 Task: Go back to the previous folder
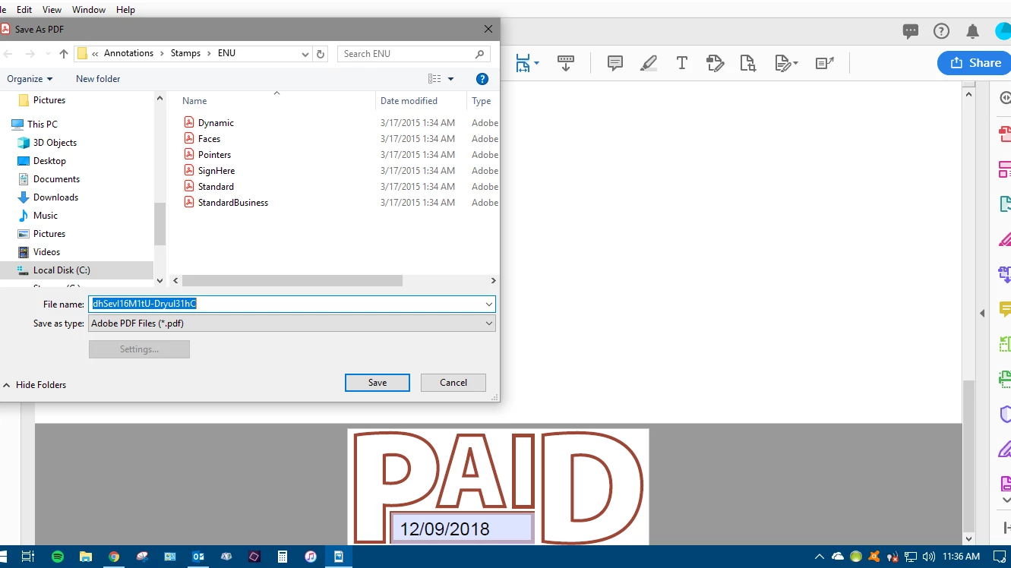[8, 54]
